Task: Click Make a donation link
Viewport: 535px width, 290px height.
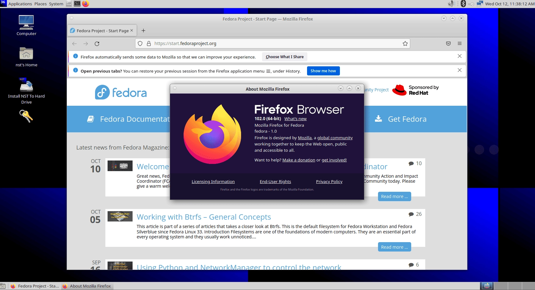Action: click(299, 160)
